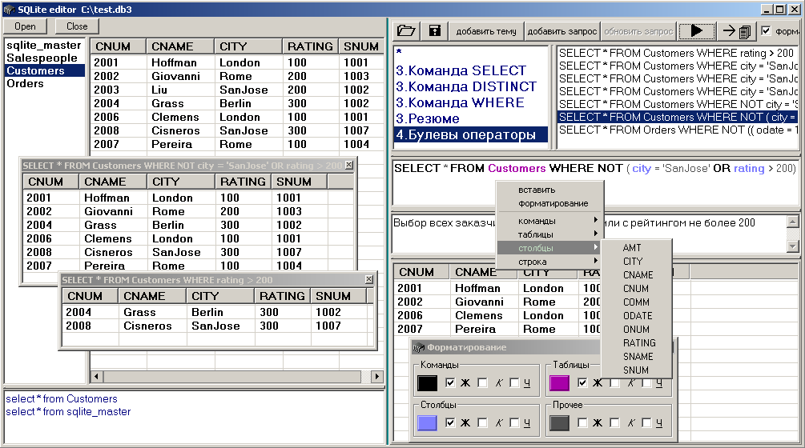Select RATING from the columns submenu

(639, 342)
